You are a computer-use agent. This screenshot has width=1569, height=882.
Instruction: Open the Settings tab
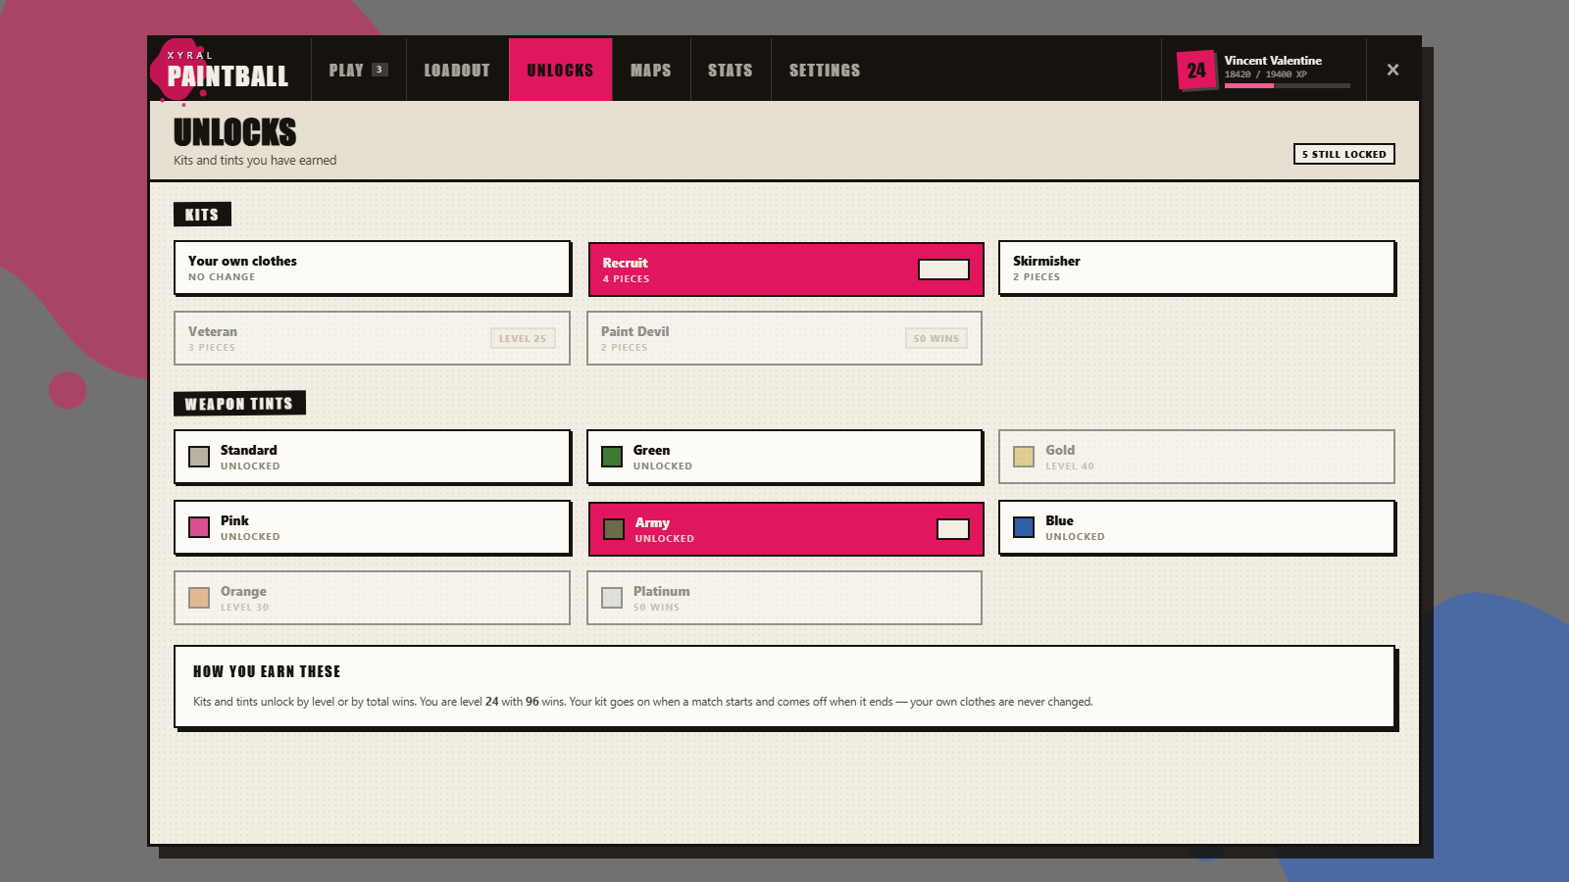pos(825,70)
